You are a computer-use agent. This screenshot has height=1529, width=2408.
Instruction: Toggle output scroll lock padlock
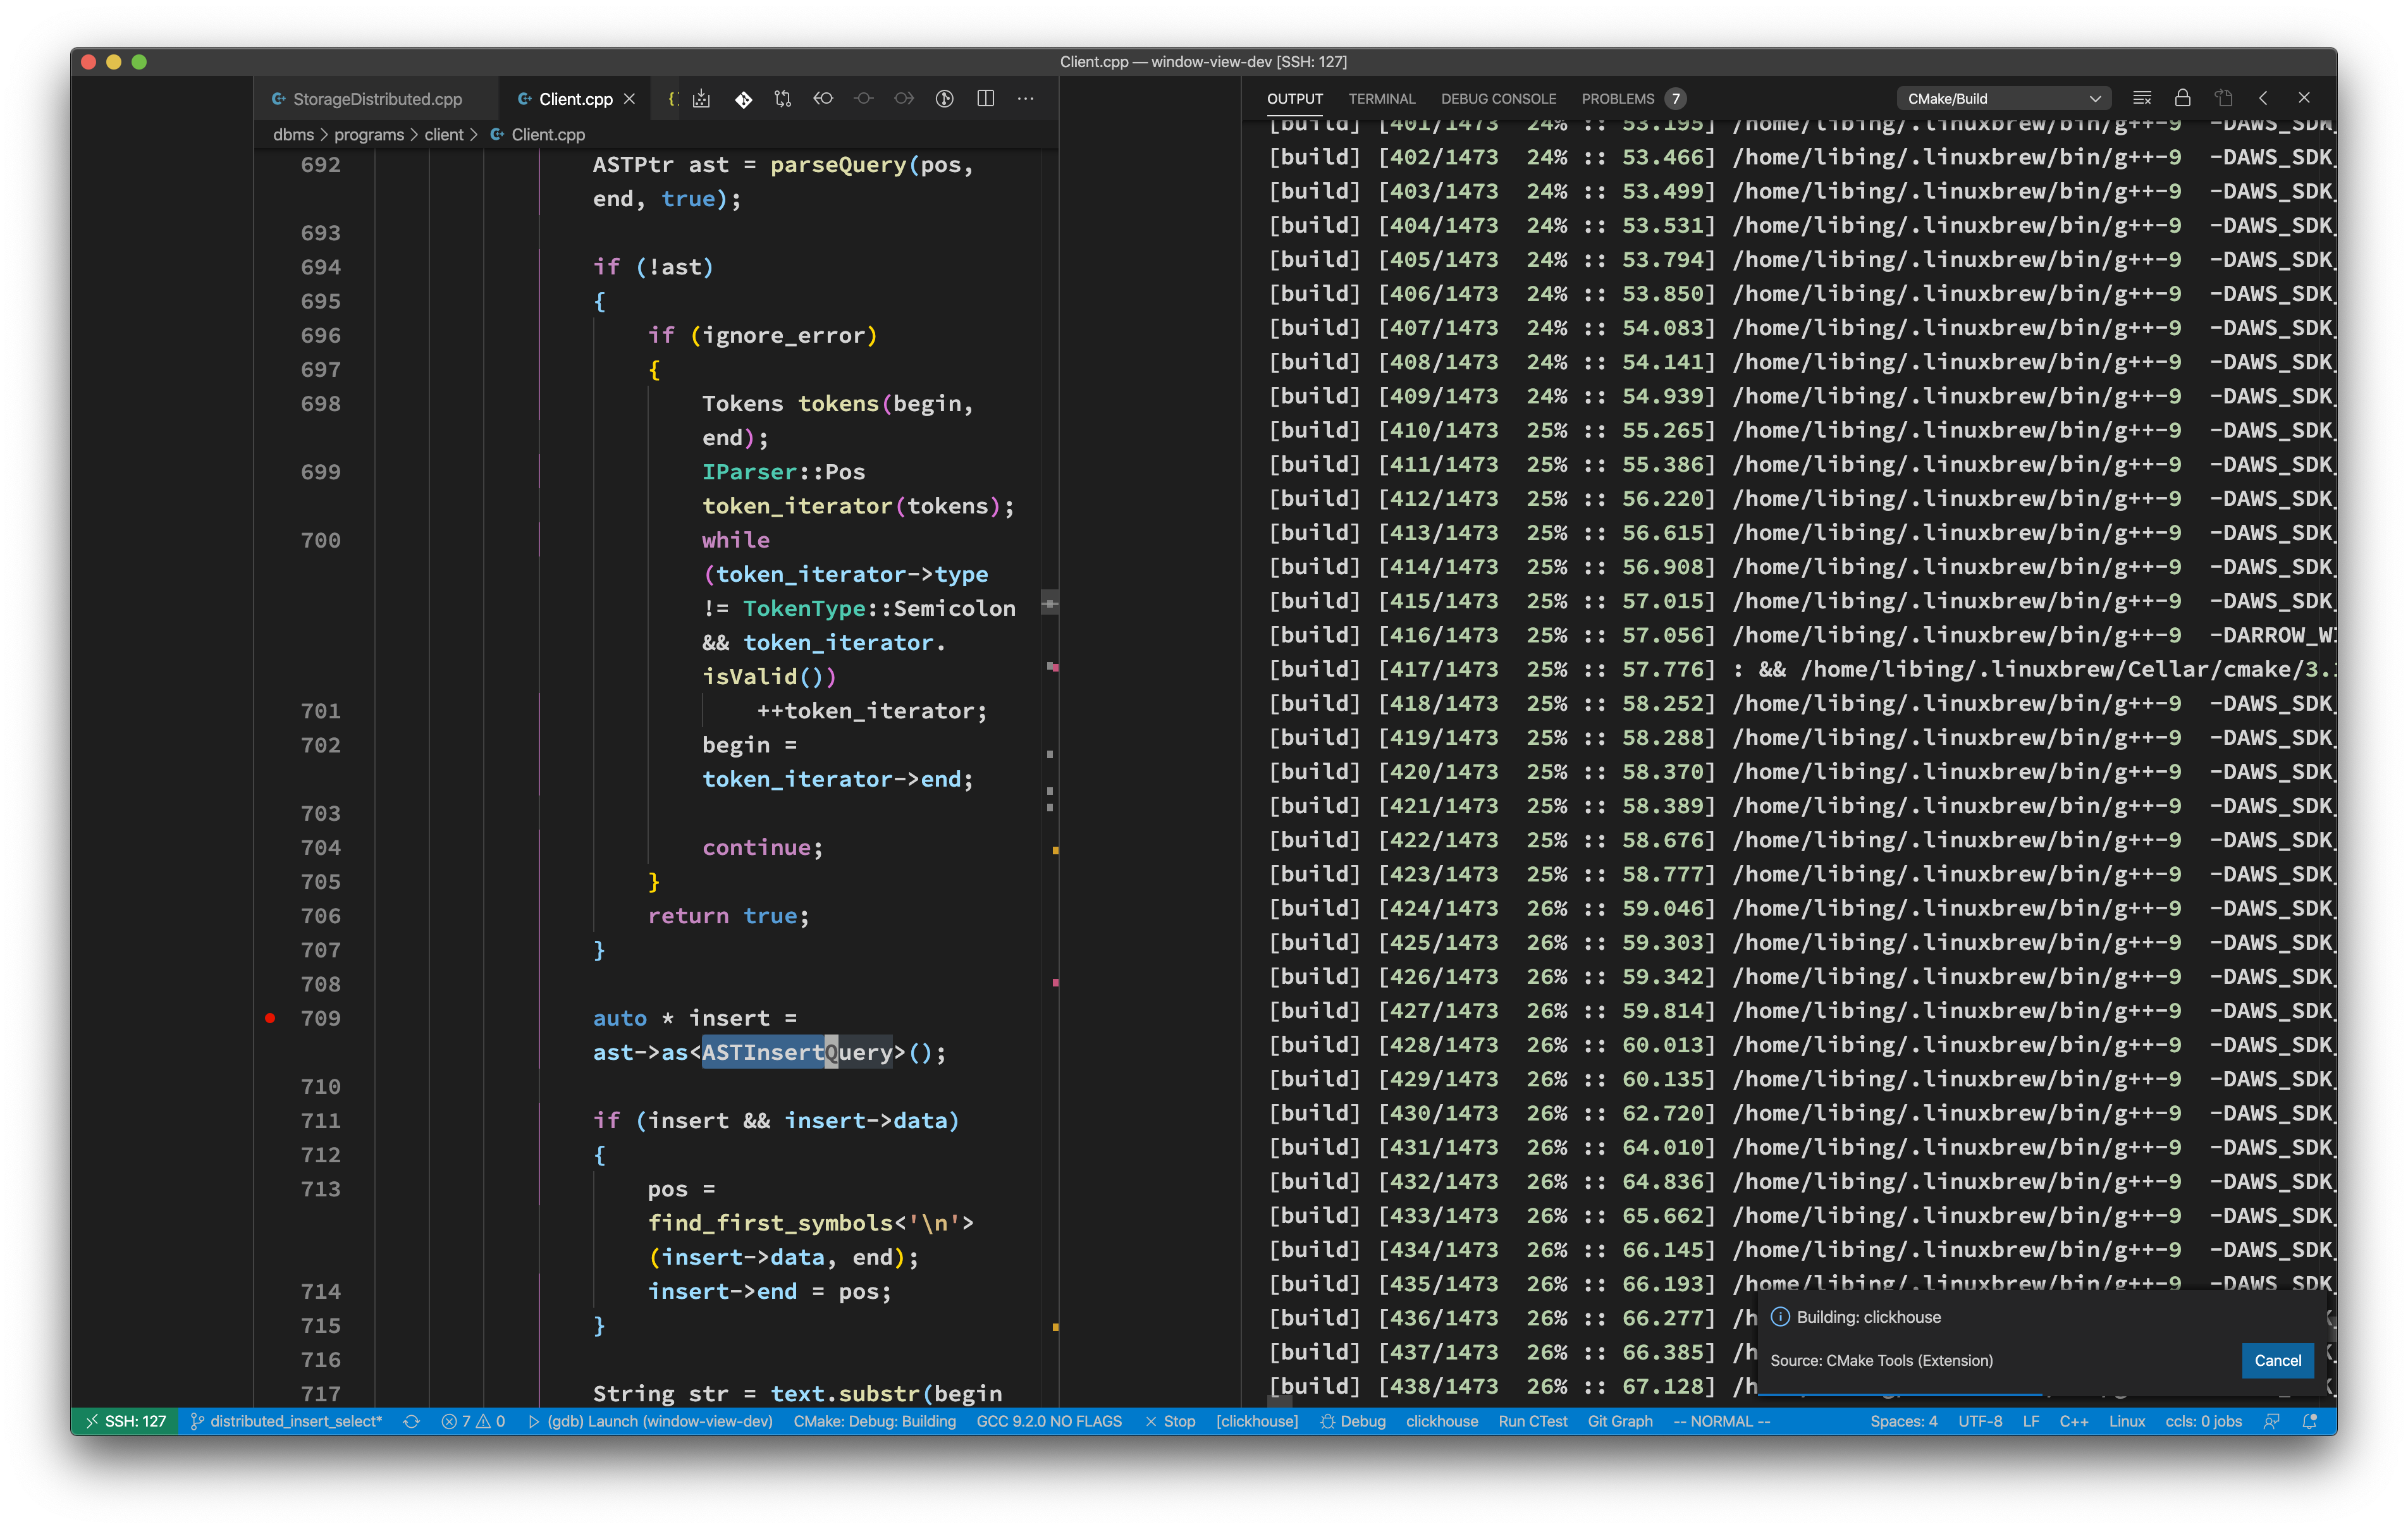[2182, 98]
